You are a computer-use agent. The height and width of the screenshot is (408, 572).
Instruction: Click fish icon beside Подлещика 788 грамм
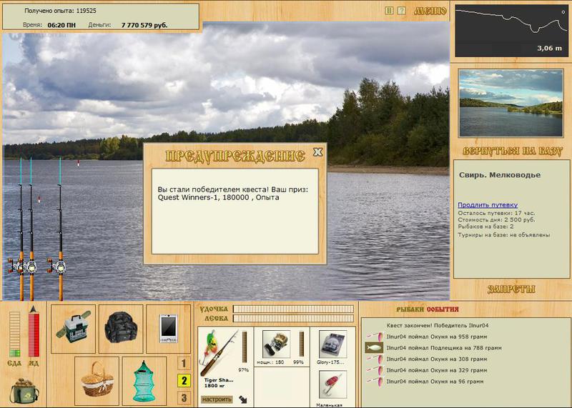374,348
